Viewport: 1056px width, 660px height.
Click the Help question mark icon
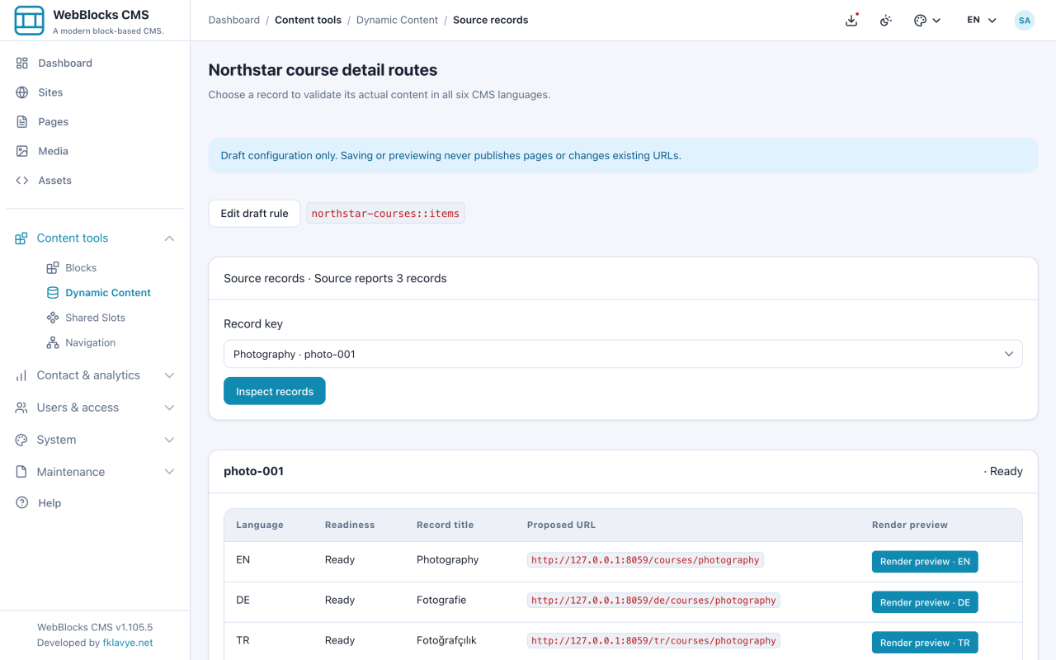coord(22,502)
